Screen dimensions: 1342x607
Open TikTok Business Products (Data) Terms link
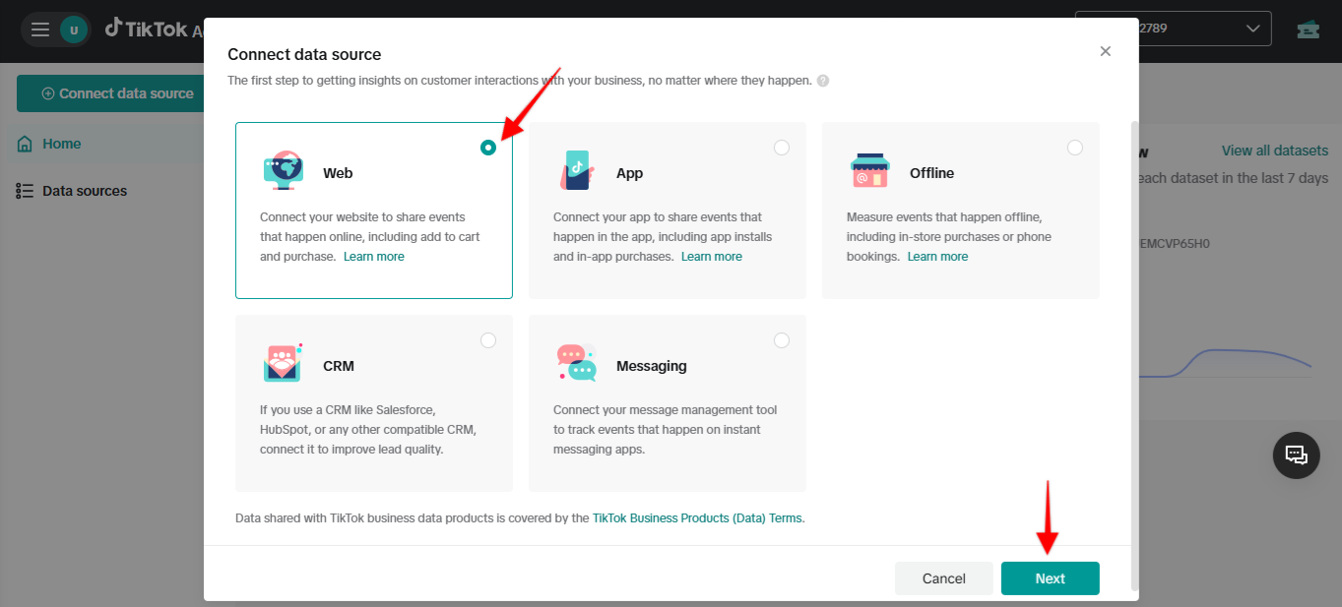(x=698, y=518)
